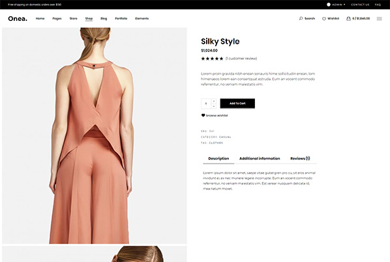Open the CASUAL category link
390x262 pixels.
225,137
